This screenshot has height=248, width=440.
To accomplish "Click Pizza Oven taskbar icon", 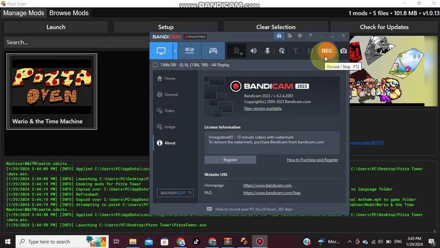I will 244,242.
